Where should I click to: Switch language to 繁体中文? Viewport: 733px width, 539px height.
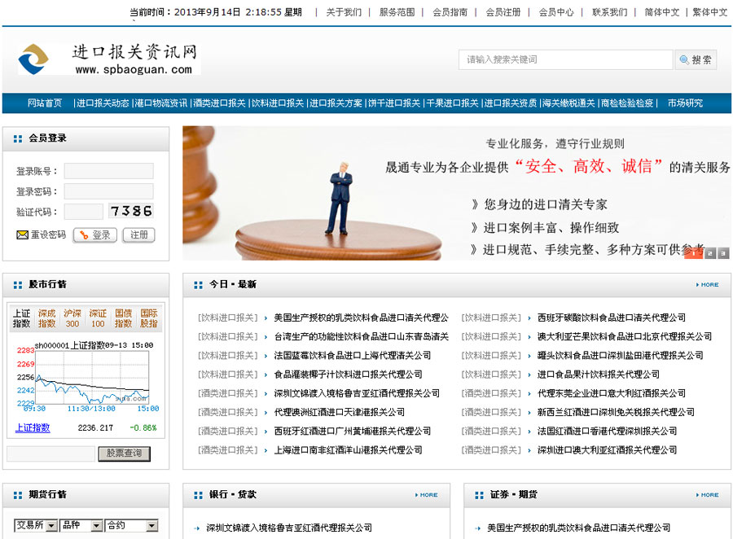tap(710, 12)
